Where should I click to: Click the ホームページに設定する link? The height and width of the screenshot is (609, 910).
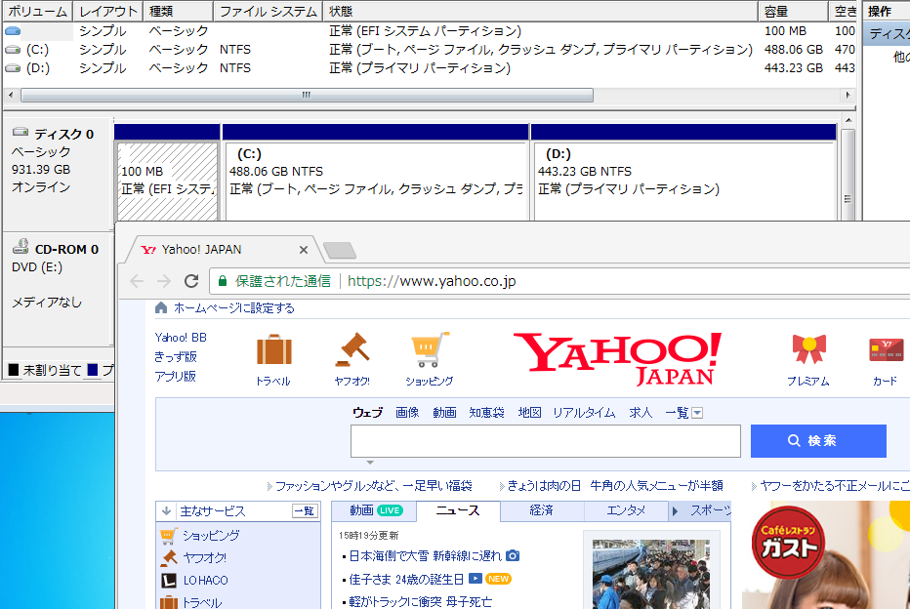pyautogui.click(x=234, y=308)
